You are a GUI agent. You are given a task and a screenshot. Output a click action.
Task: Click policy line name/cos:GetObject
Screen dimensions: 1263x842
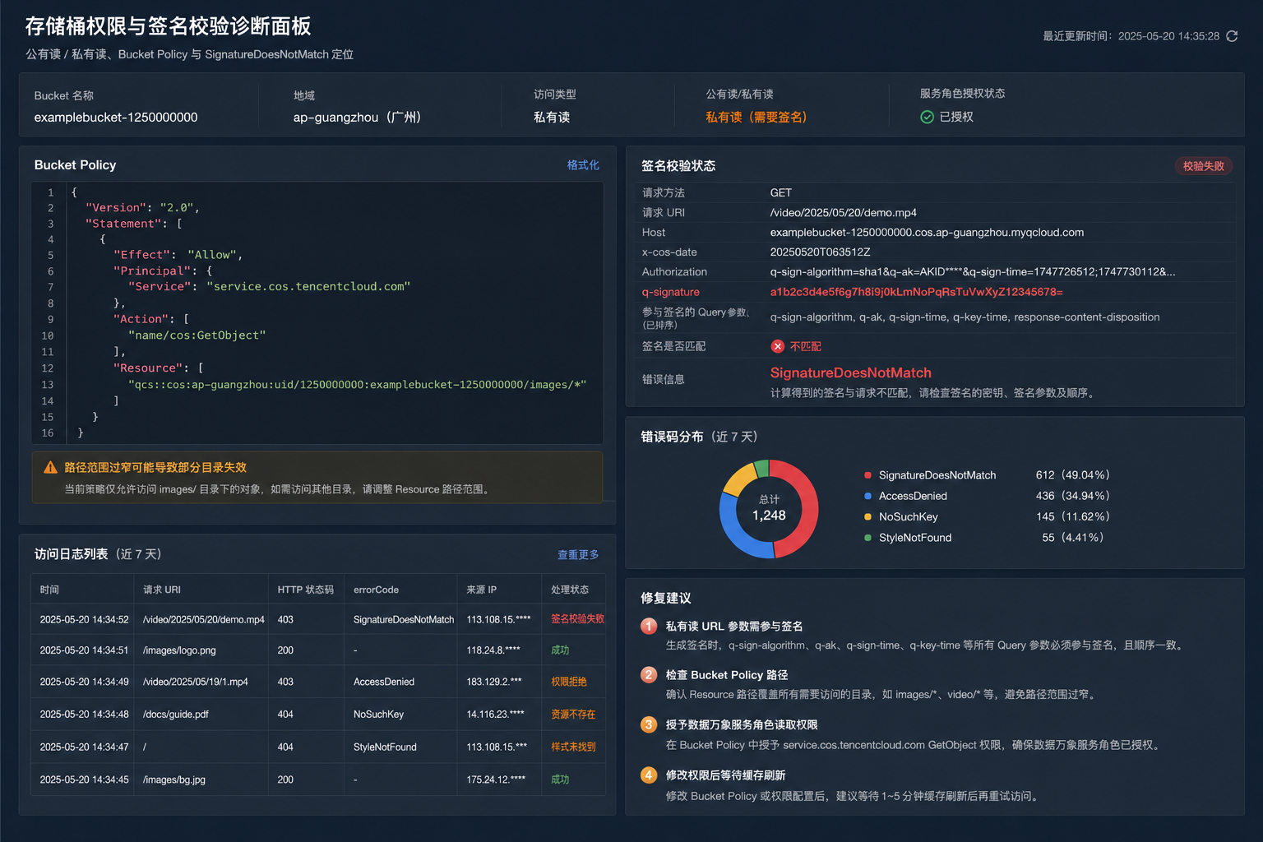pos(197,335)
